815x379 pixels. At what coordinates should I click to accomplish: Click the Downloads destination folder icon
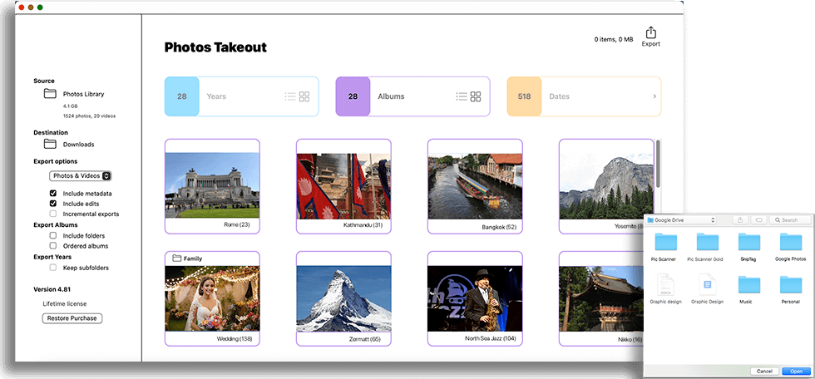[x=50, y=144]
